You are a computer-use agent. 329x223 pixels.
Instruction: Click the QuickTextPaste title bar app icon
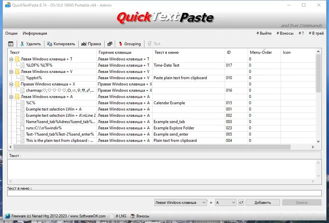point(8,5)
